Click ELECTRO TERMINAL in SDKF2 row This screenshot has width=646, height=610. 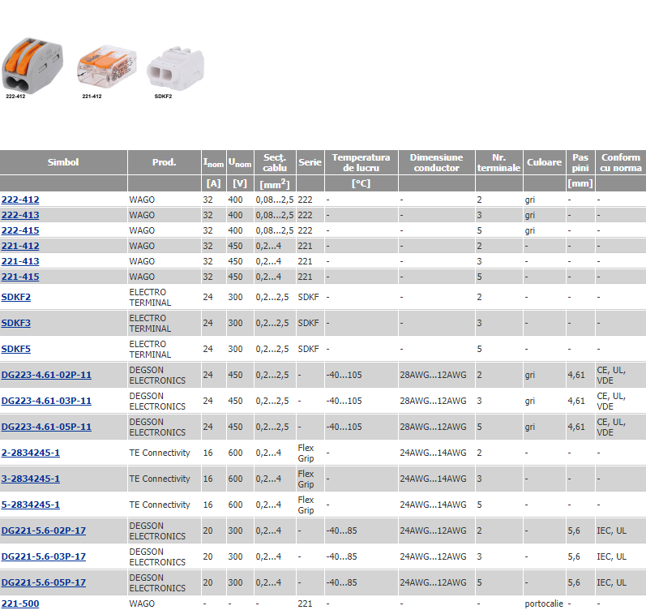150,297
